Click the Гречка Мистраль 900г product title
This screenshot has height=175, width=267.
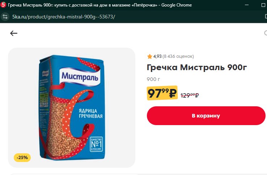[197, 67]
